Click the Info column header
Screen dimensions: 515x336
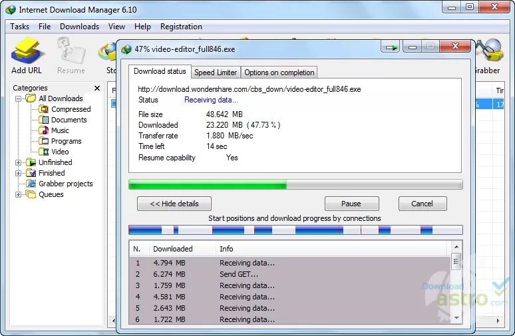tap(332, 249)
